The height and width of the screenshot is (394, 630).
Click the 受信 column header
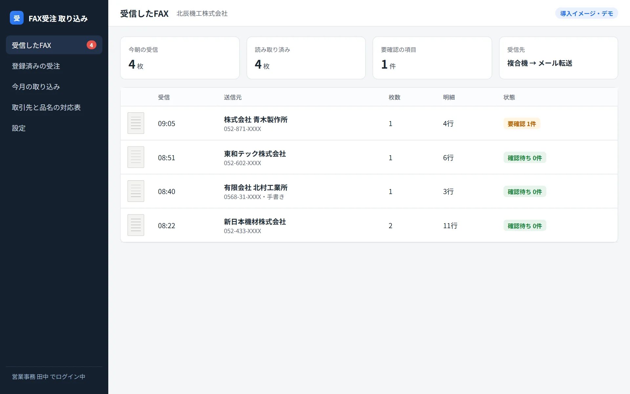pos(164,97)
